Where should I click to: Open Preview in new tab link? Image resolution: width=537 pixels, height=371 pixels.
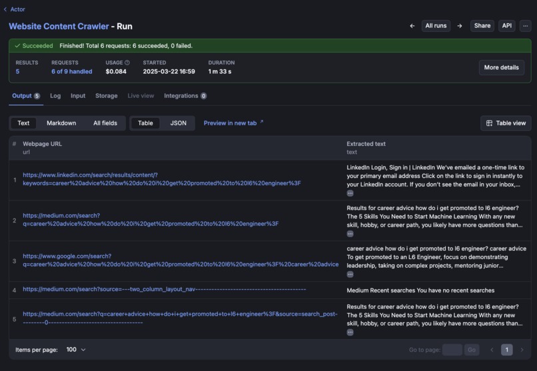click(x=234, y=123)
